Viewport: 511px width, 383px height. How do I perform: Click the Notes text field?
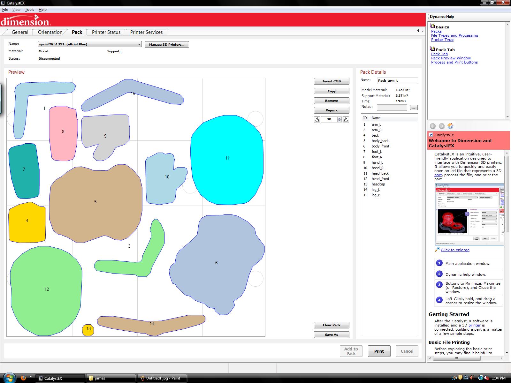(392, 108)
